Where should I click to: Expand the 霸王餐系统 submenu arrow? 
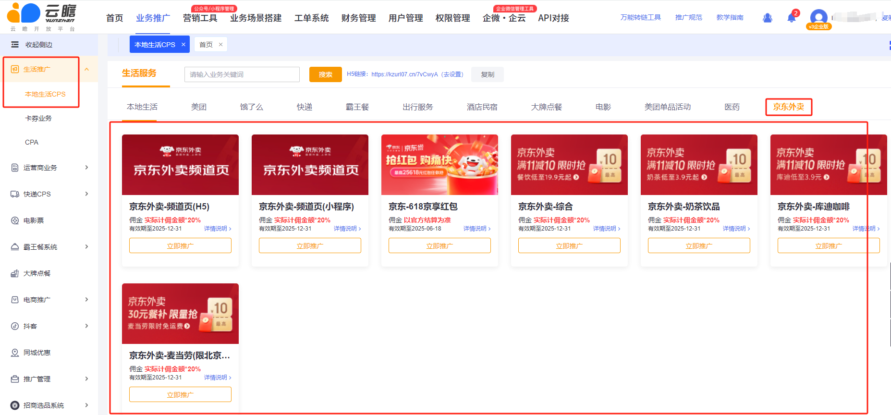pos(87,247)
